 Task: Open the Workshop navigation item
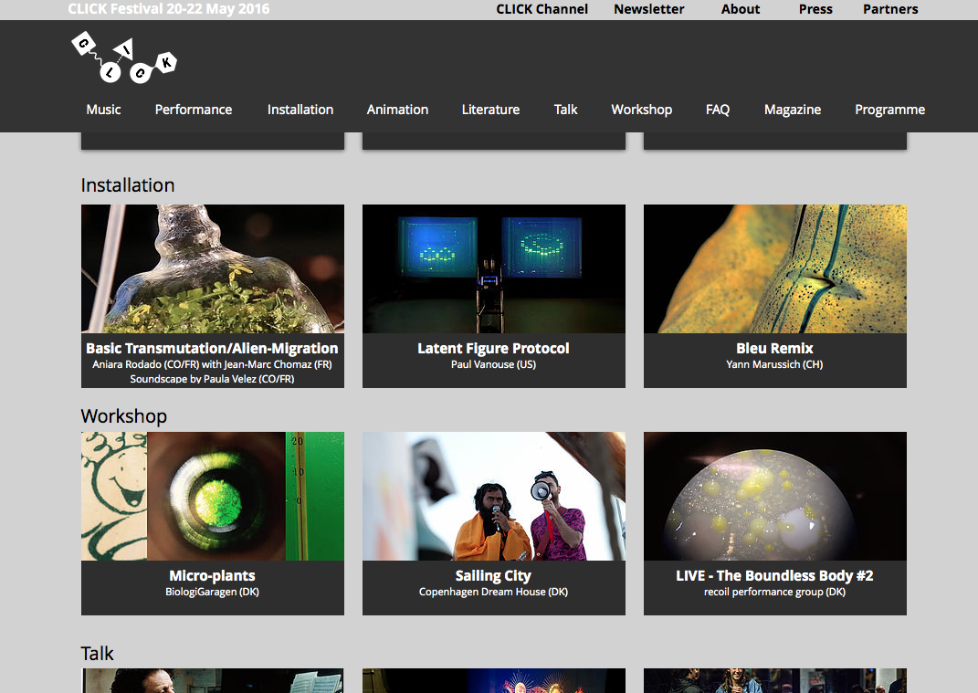(641, 110)
